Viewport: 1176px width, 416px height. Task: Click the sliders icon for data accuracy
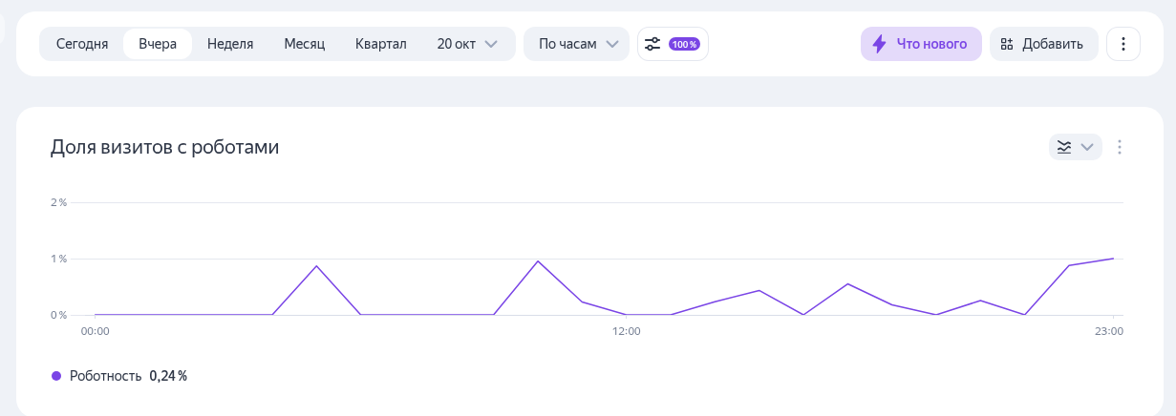(652, 44)
